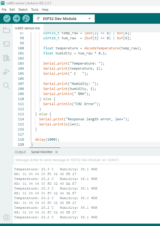Screen dimensions: 160x226
Task: Click the decodeTemperature function call
Action: [101, 48]
